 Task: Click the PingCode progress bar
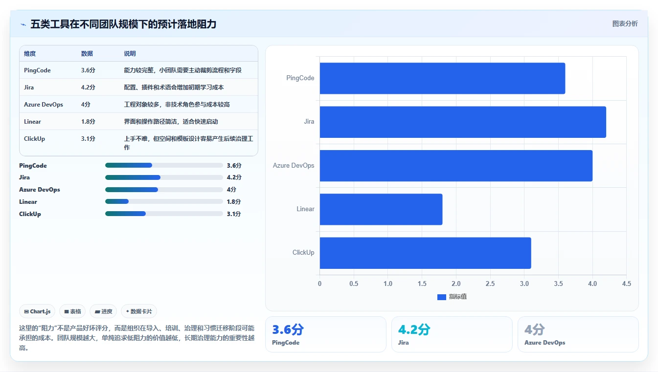(164, 165)
